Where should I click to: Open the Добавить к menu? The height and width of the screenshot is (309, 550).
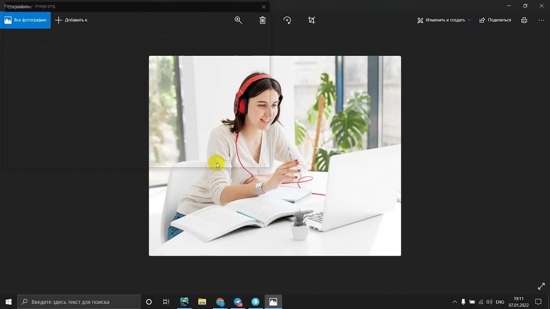71,20
